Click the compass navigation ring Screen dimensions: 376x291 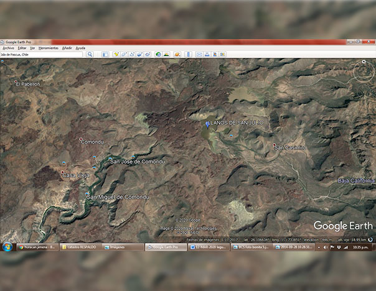[x=363, y=72]
